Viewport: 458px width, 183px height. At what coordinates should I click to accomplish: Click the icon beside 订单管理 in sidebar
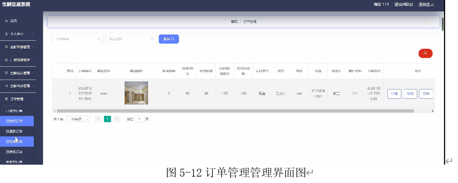point(6,99)
